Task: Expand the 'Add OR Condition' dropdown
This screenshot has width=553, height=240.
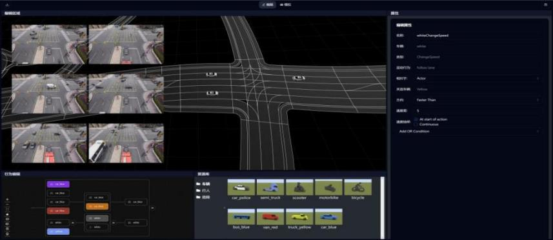Action: click(x=468, y=132)
